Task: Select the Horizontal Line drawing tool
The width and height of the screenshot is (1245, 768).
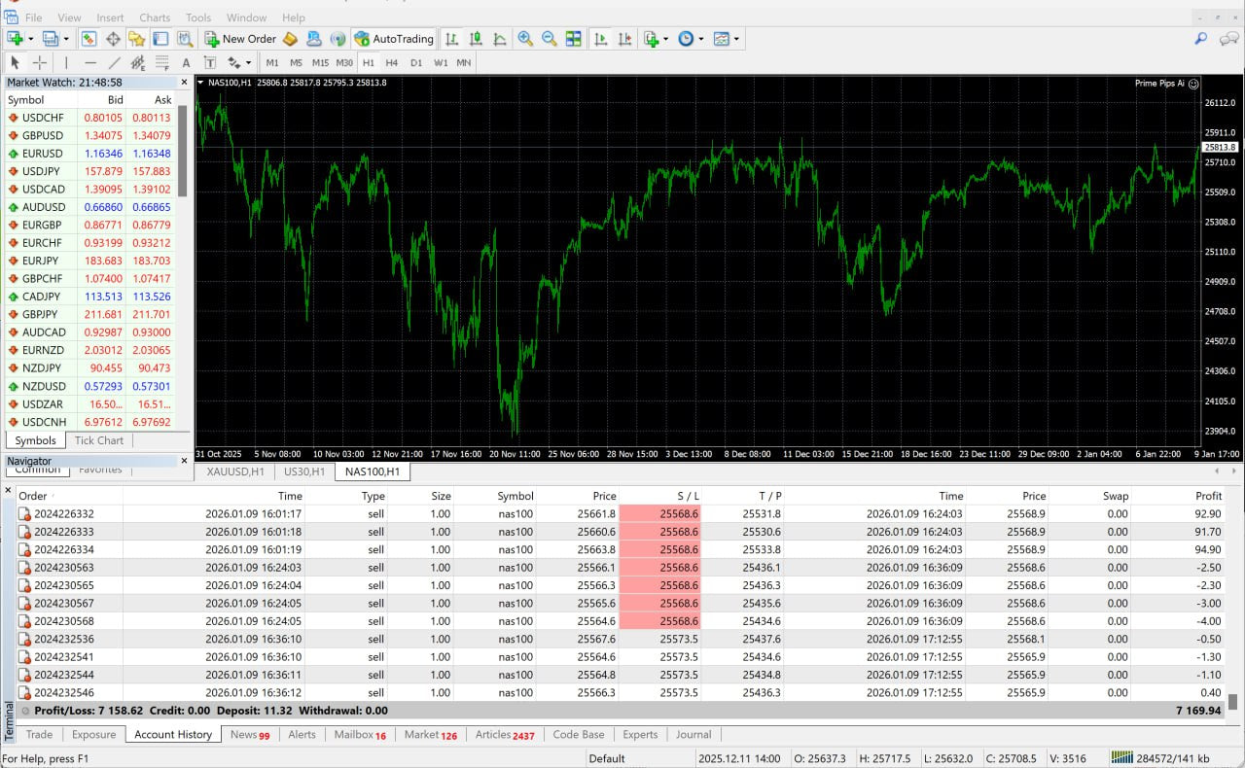Action: (x=89, y=62)
